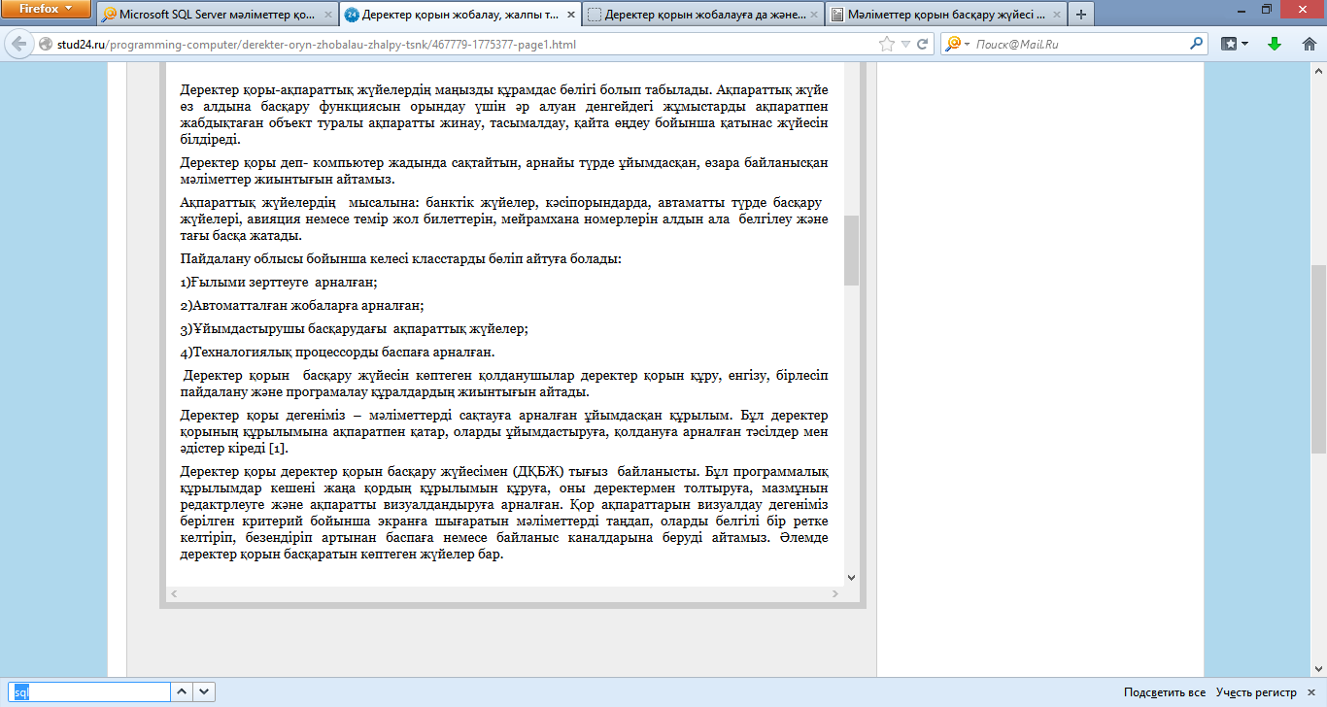The width and height of the screenshot is (1327, 707).
Task: Go back with the Back arrow
Action: (x=18, y=45)
